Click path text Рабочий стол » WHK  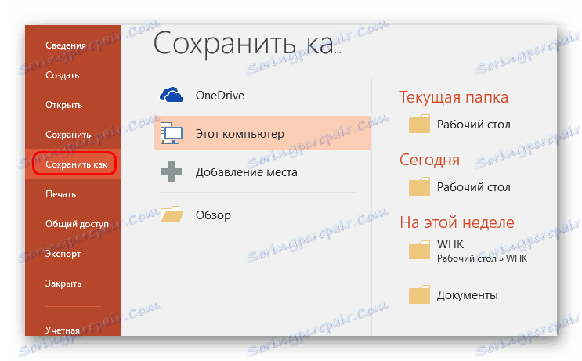pyautogui.click(x=482, y=258)
